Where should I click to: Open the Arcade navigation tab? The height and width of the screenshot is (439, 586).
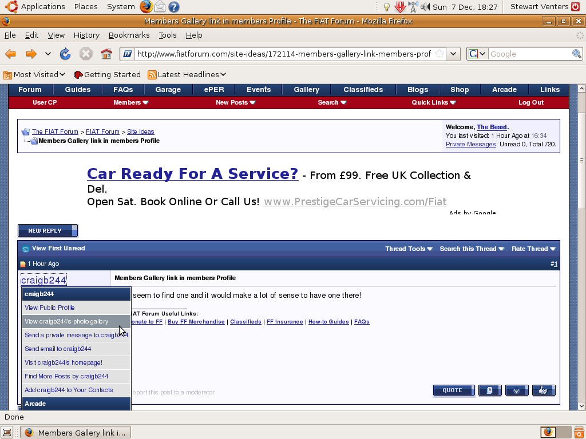coord(505,90)
